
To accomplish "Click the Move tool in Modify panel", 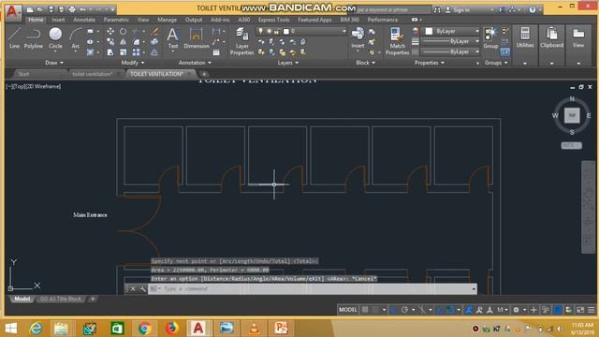I will 110,31.
